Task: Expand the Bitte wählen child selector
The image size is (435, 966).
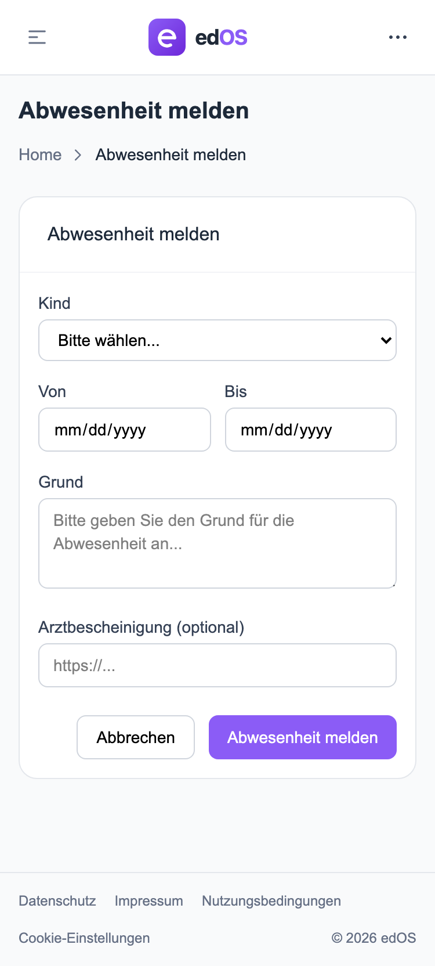Action: 217,340
